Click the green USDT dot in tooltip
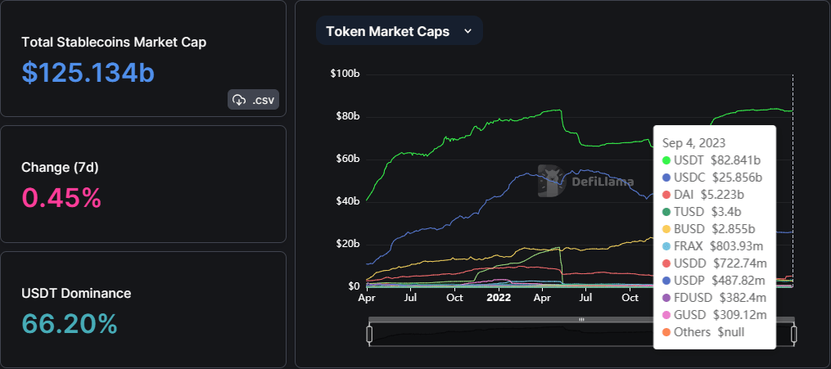 tap(666, 160)
